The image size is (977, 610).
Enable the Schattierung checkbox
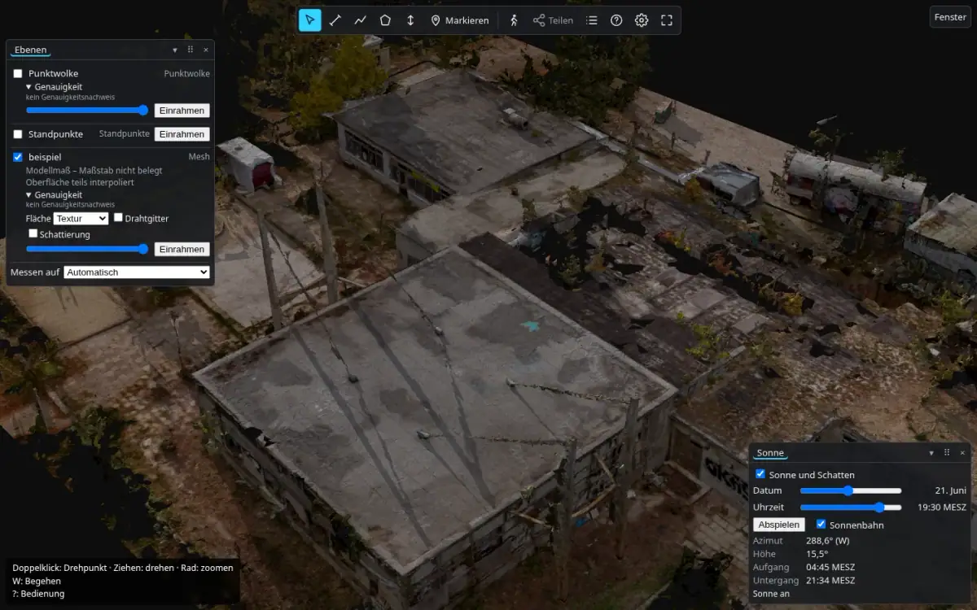[33, 233]
